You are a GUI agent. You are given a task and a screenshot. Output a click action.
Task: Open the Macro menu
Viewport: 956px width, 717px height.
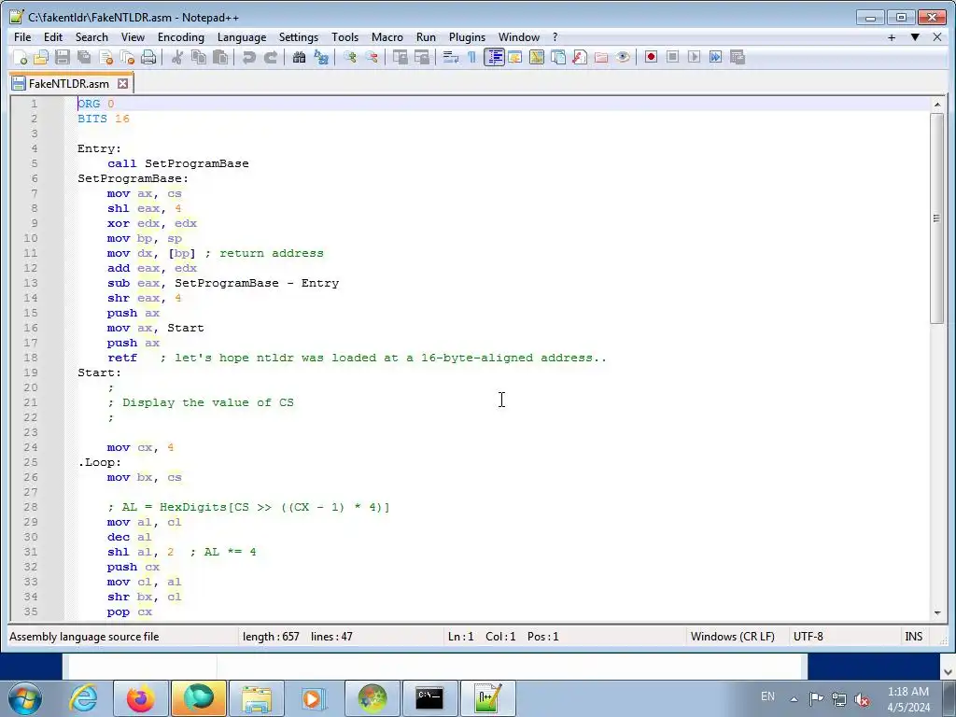[x=387, y=37]
